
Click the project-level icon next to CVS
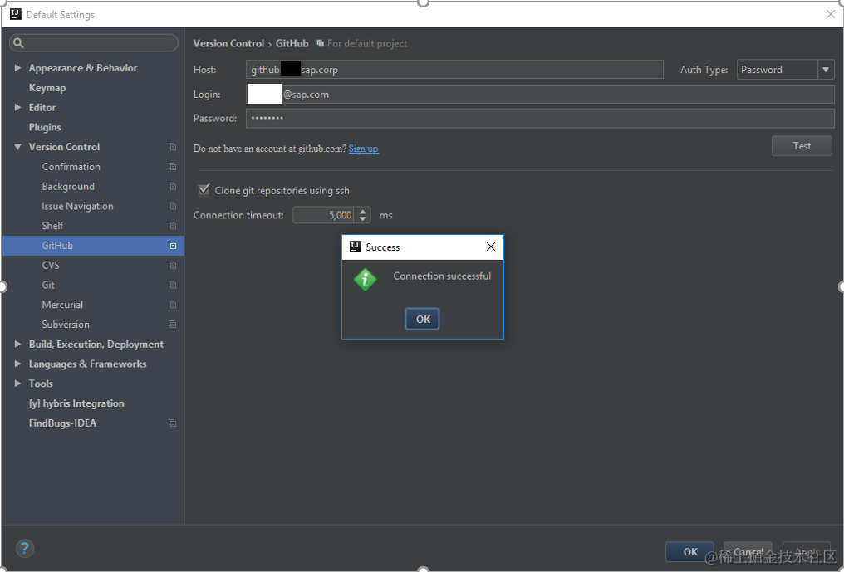172,266
